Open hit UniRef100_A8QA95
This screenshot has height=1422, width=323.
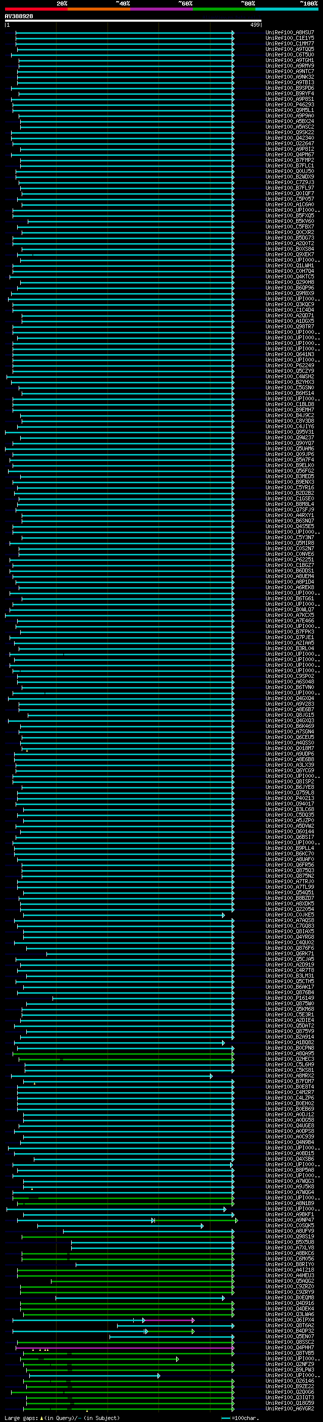[x=290, y=1053]
